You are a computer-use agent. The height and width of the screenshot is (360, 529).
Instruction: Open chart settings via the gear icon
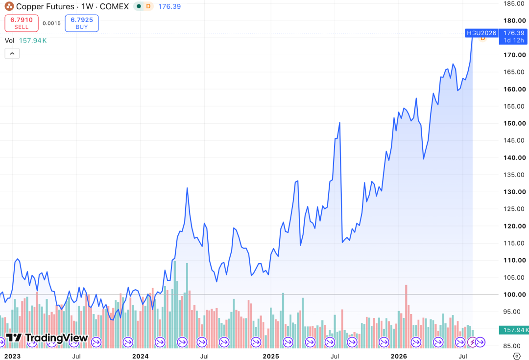(x=517, y=356)
